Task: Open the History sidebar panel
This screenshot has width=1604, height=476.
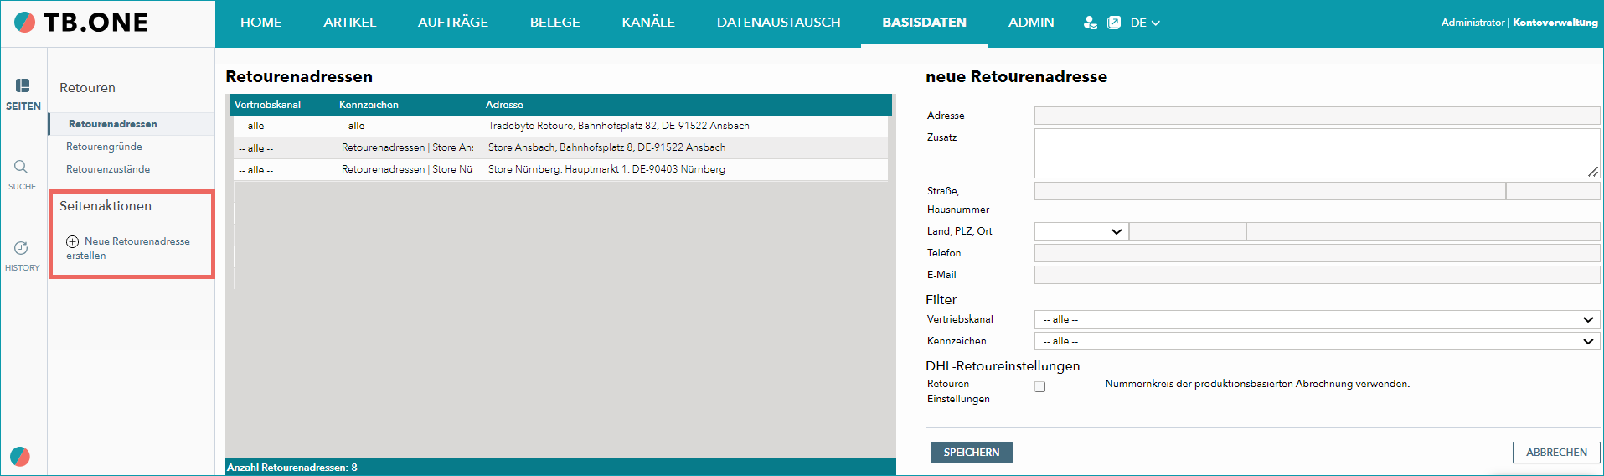Action: coord(22,256)
